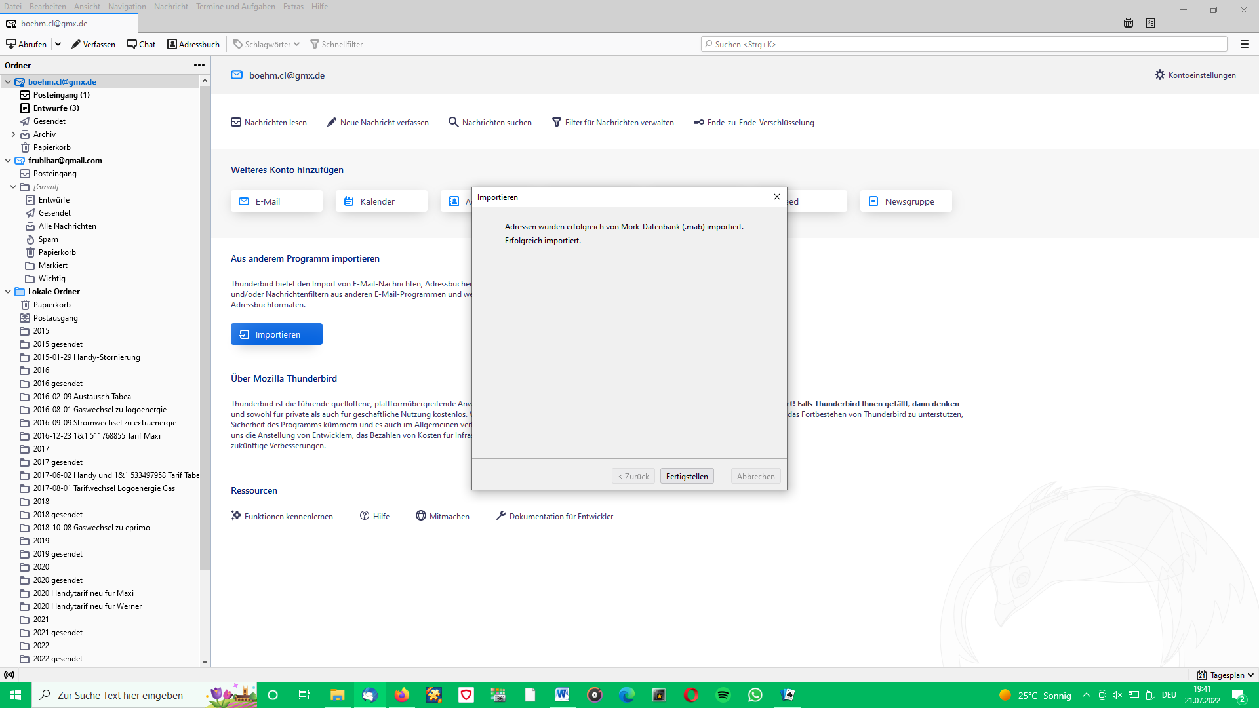1259x708 pixels.
Task: Click the Abrufen get-messages icon
Action: (x=11, y=44)
